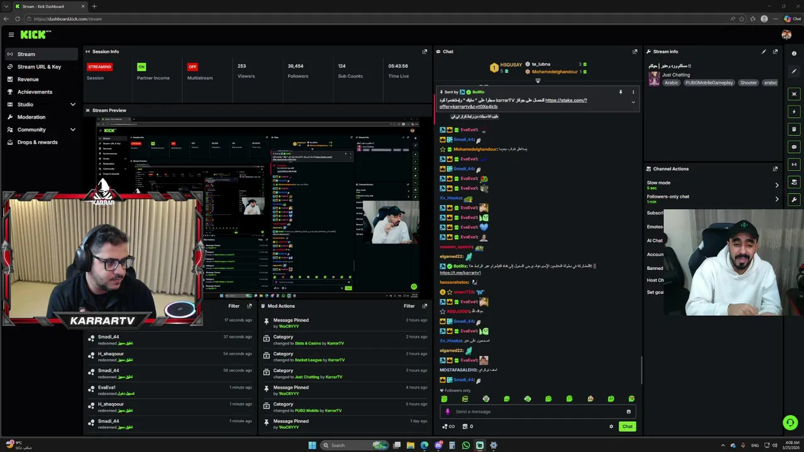Toggle the chat widget in right toolbar
This screenshot has width=804, height=452.
[x=794, y=147]
